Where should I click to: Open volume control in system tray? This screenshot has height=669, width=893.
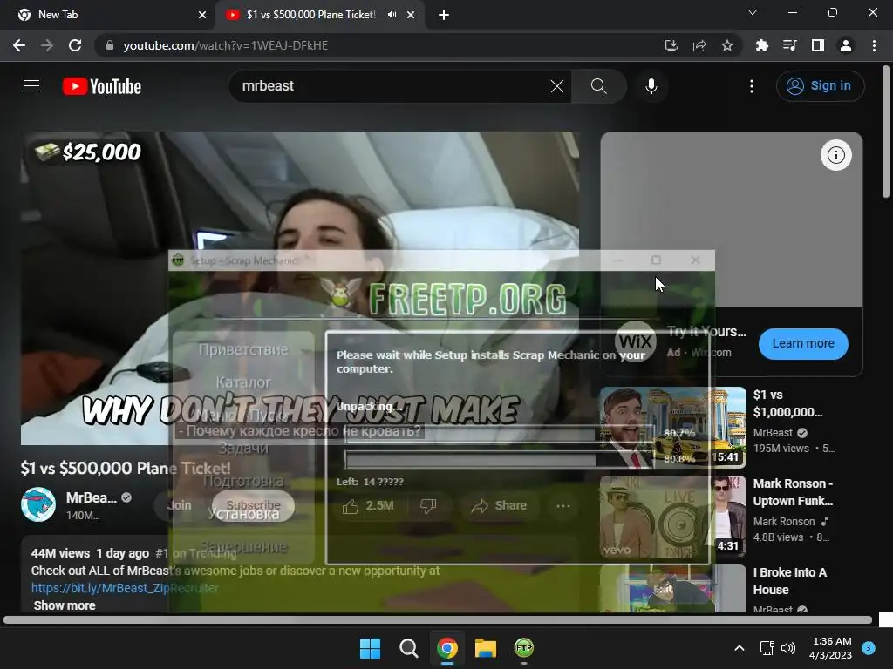[788, 648]
